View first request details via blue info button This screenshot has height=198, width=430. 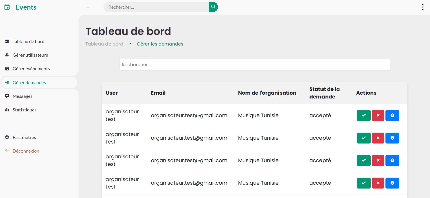click(392, 115)
